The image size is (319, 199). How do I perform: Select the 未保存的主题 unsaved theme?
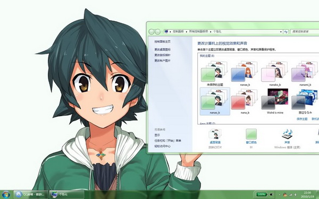[x=215, y=74]
